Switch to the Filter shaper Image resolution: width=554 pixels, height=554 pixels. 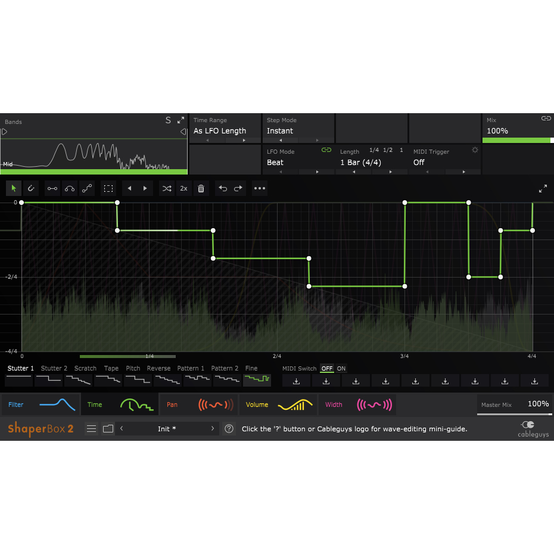coord(41,404)
